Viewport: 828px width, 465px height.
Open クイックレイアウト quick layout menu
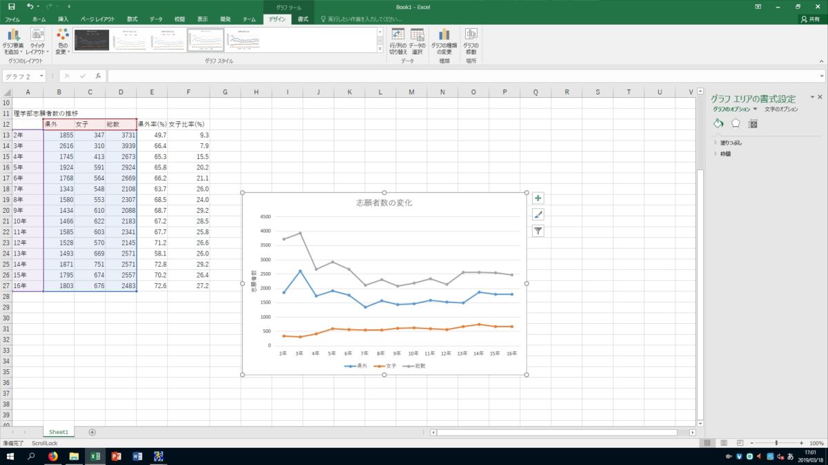tap(37, 41)
